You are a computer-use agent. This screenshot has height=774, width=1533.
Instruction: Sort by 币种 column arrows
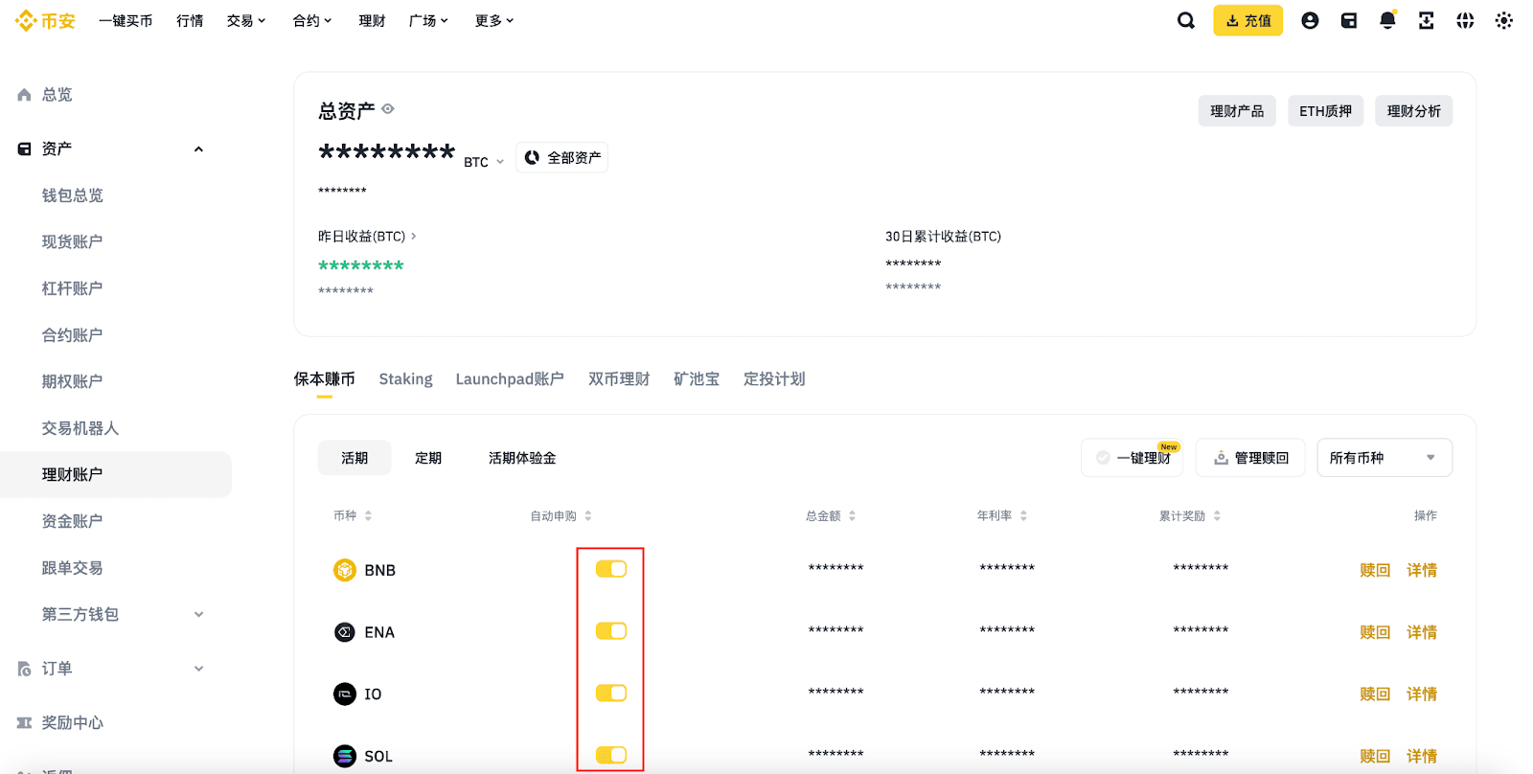368,515
